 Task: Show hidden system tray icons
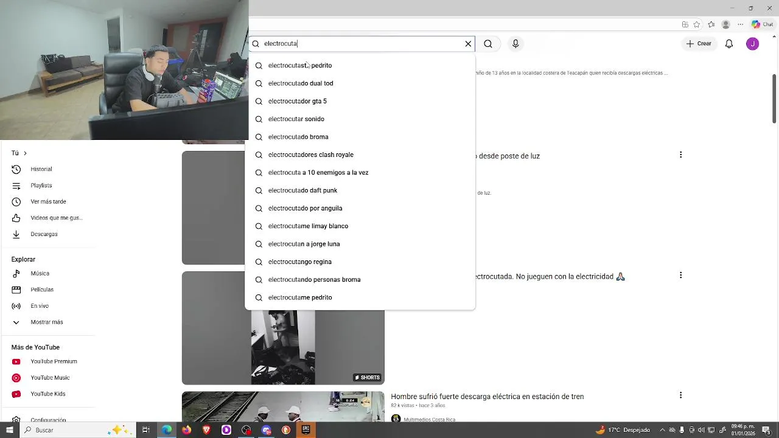click(x=663, y=430)
